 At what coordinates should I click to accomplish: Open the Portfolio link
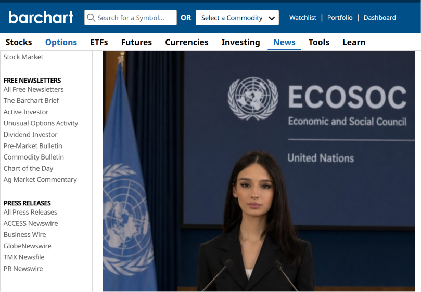(x=340, y=18)
